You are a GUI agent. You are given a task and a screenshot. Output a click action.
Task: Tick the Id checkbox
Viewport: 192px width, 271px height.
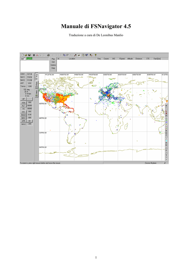pos(24,59)
